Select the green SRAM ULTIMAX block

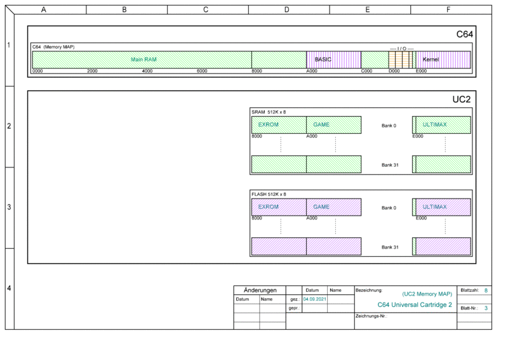point(443,125)
